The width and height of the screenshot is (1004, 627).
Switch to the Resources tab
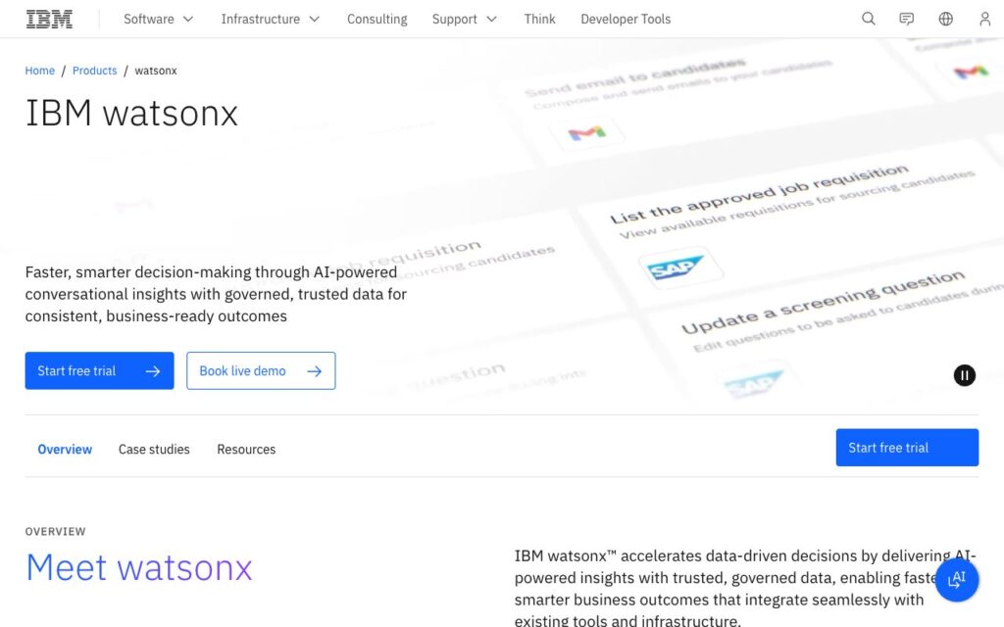click(246, 449)
